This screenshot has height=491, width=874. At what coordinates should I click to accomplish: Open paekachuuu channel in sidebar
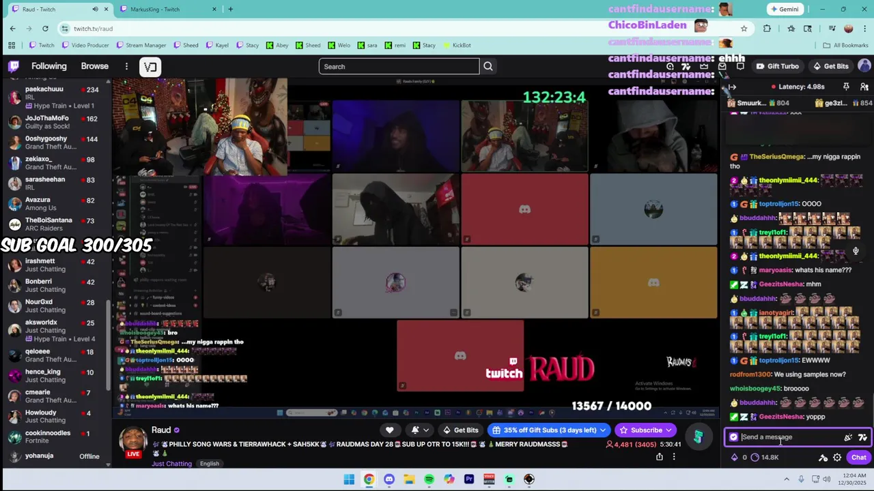55,97
